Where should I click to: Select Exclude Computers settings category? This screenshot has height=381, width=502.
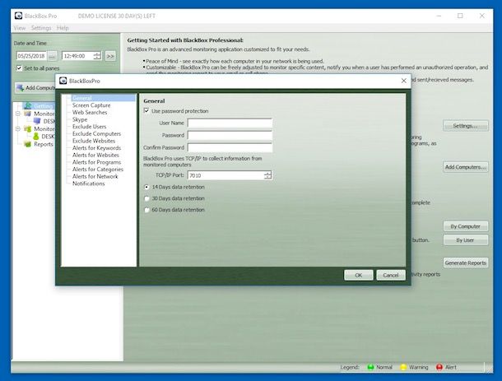click(x=96, y=133)
